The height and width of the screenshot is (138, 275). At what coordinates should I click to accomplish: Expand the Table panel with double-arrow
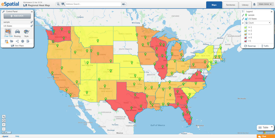272,127
